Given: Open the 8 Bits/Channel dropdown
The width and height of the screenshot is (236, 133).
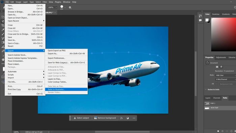Looking at the screenshot, I should click(226, 79).
